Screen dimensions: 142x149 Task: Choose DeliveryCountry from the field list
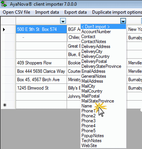pos(103,56)
